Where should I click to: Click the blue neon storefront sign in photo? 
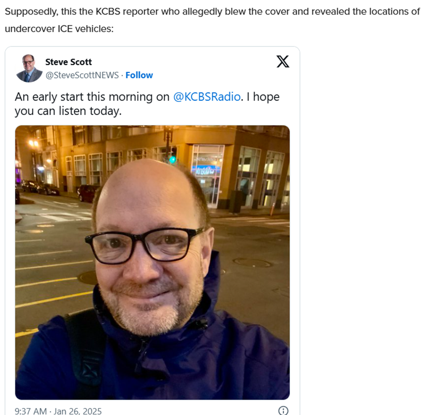point(206,170)
